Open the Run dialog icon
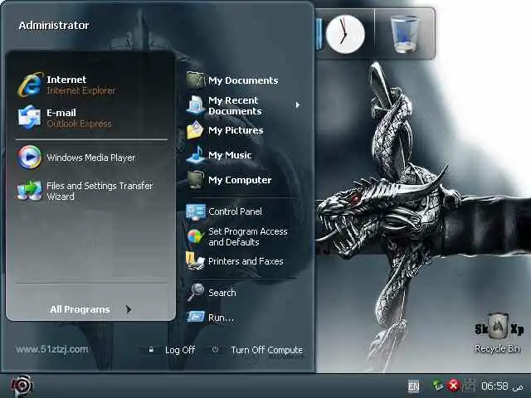Viewport: 531px width, 398px height. [196, 317]
